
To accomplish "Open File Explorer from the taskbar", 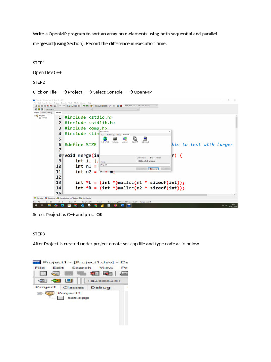I will pyautogui.click(x=49, y=205).
